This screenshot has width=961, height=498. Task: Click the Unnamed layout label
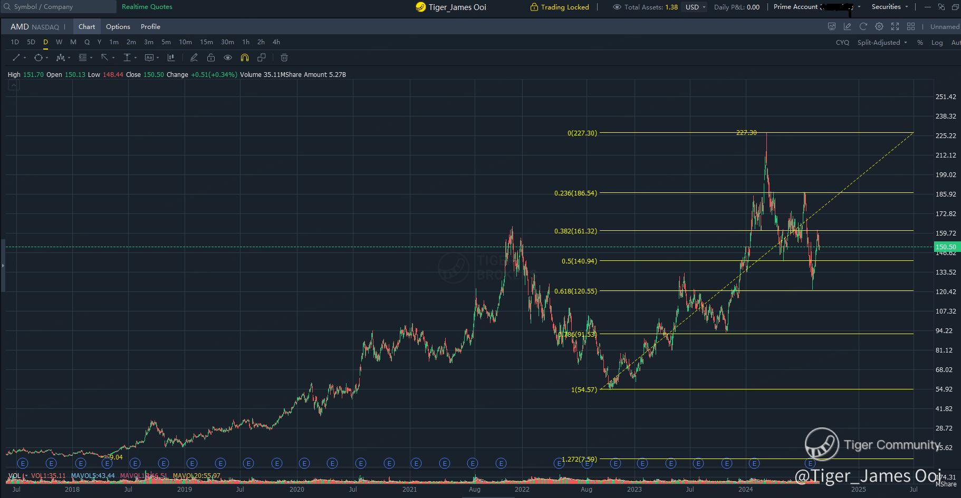click(945, 26)
